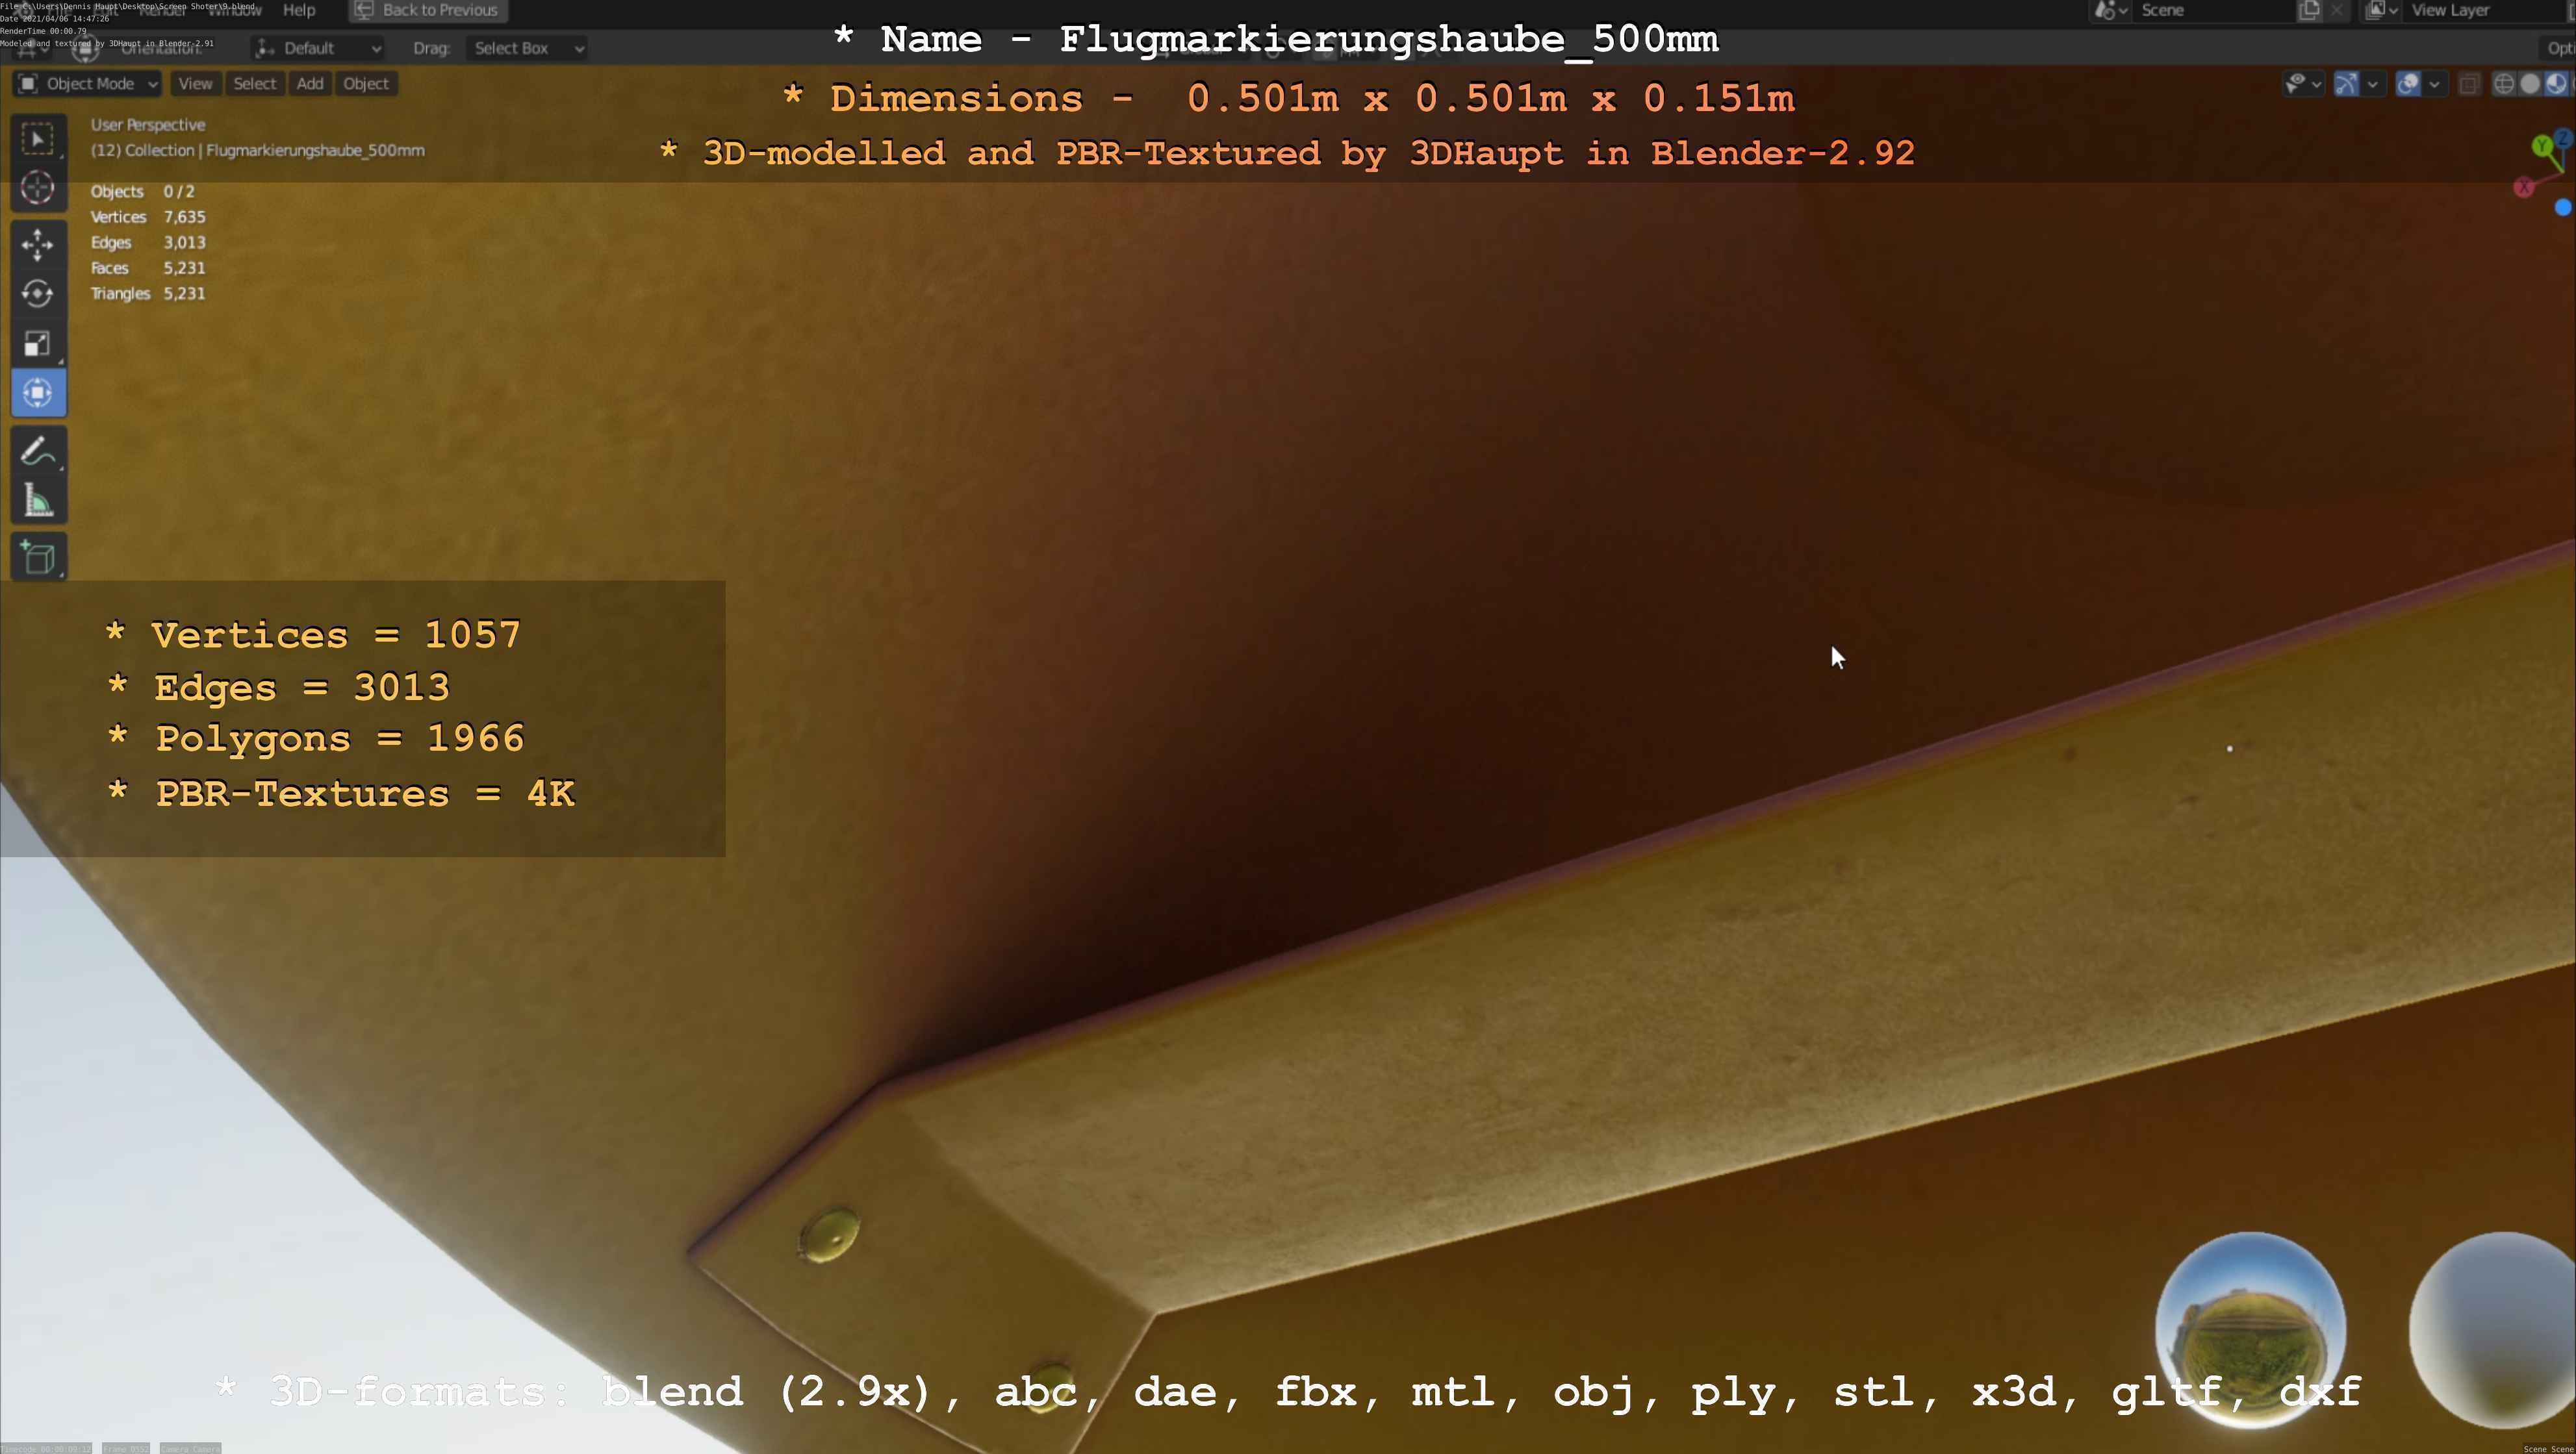This screenshot has height=1454, width=2576.
Task: Open the Help menu
Action: 299,10
